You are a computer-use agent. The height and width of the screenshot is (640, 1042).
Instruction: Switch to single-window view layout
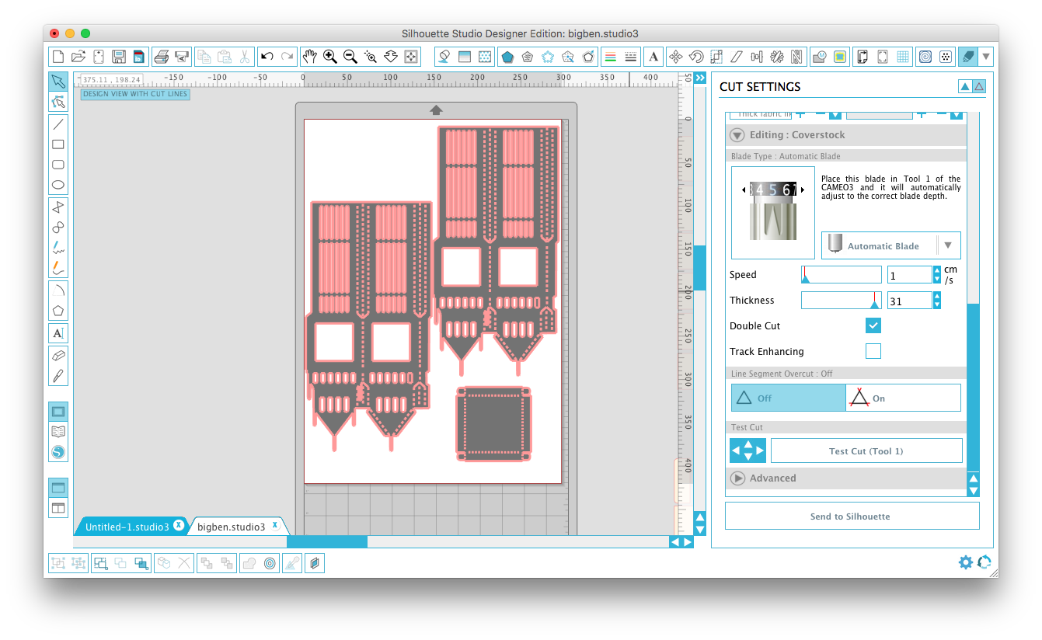point(58,488)
